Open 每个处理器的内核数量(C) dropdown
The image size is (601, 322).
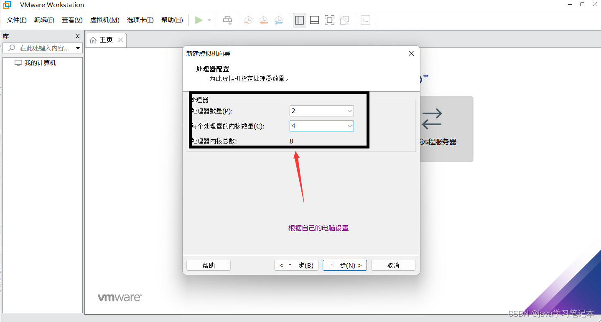click(322, 126)
